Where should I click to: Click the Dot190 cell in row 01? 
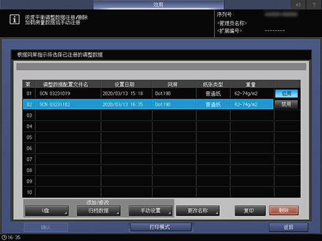[x=174, y=93]
